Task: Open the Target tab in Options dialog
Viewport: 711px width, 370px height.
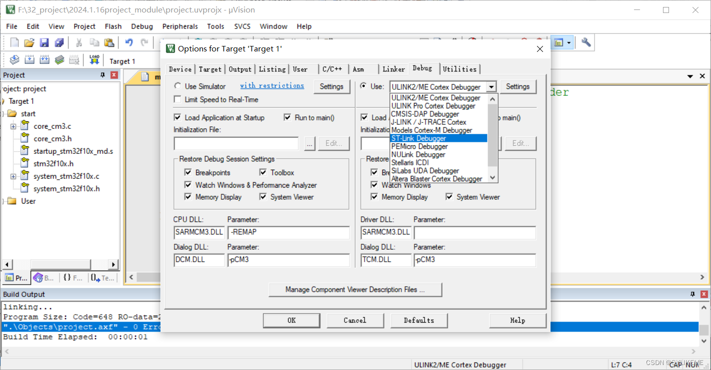Action: [x=210, y=69]
